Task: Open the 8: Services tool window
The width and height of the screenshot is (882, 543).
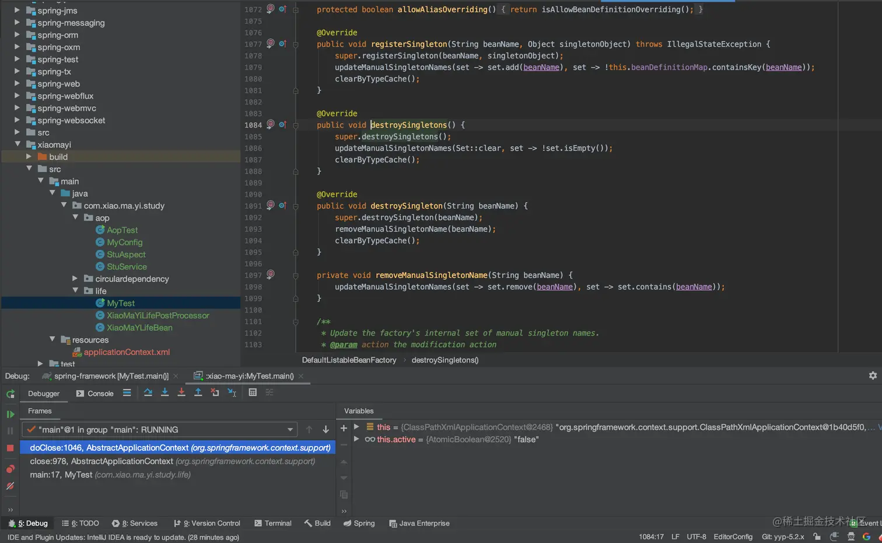Action: click(135, 523)
